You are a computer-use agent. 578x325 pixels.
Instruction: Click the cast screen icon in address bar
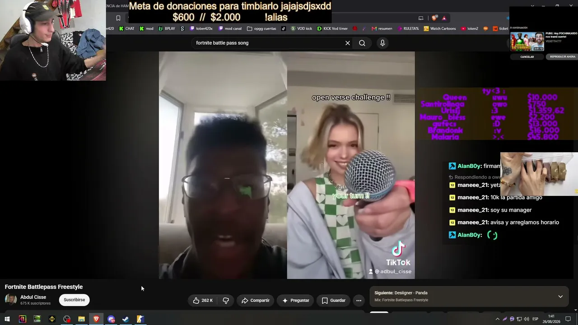click(x=421, y=18)
